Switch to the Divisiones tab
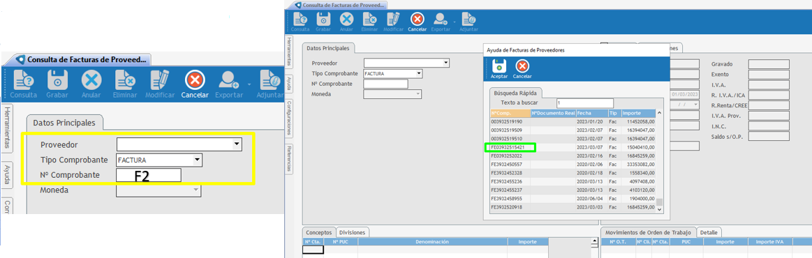This screenshot has width=812, height=258. click(352, 232)
